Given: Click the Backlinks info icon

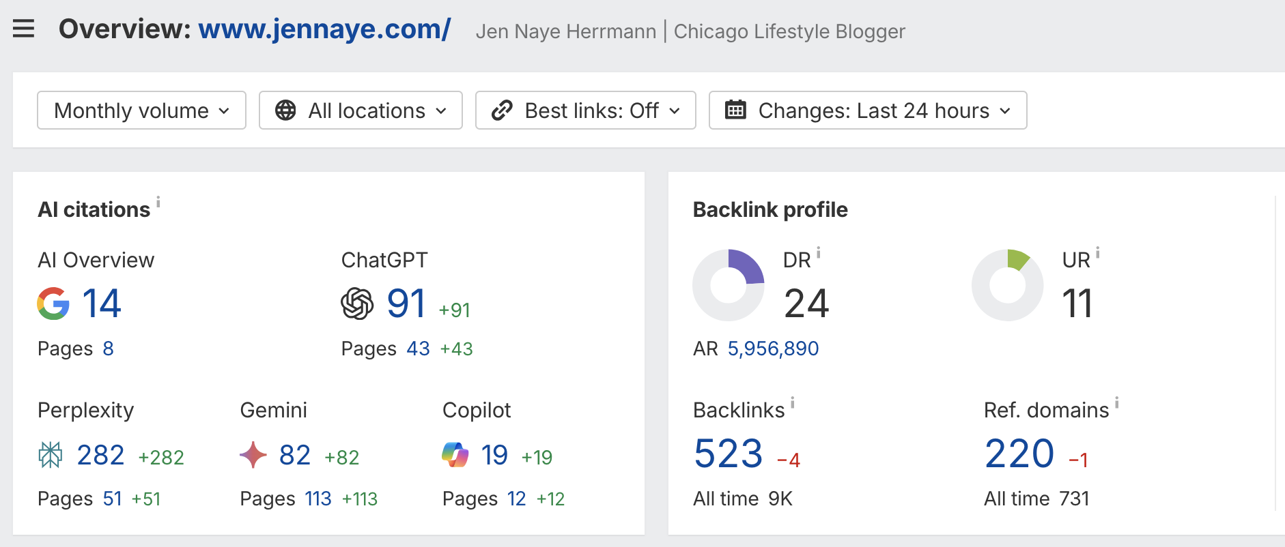Looking at the screenshot, I should (x=793, y=402).
